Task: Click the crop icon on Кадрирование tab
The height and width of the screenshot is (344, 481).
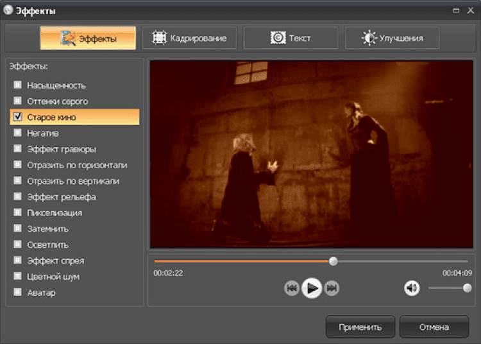Action: click(159, 38)
